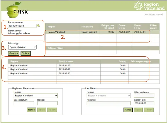Select the visit row dated 2025-04-02
Viewport: 167px width, 123px height.
click(x=77, y=66)
